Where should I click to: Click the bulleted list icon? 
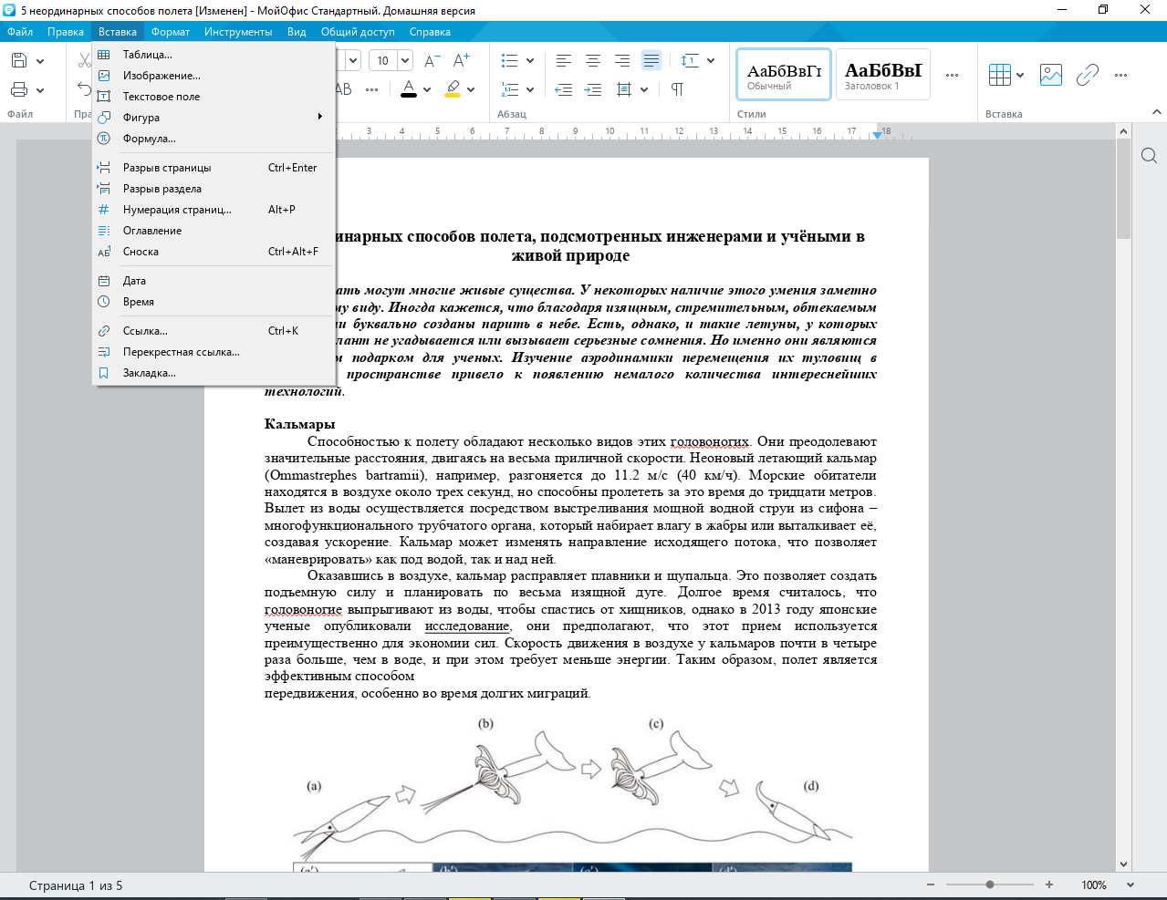(x=509, y=60)
